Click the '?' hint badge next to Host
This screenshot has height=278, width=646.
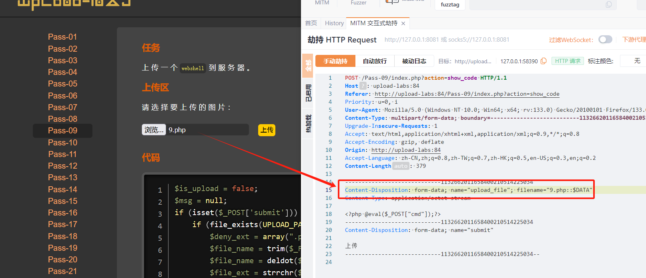(363, 86)
